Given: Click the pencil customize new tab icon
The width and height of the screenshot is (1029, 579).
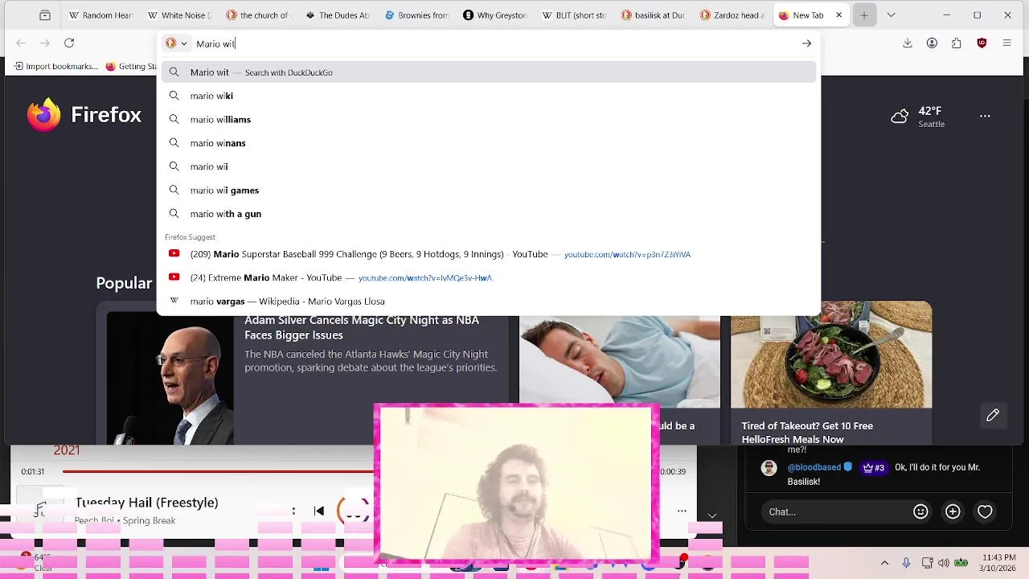Looking at the screenshot, I should [x=993, y=415].
